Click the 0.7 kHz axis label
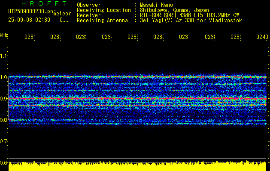270x171 pixels. pyautogui.click(x=3, y=141)
